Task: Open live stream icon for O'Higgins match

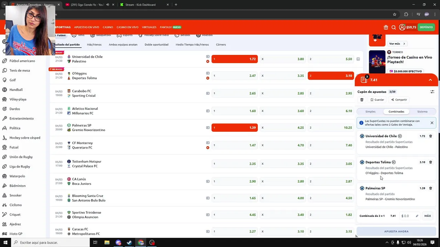Action: 208,73
